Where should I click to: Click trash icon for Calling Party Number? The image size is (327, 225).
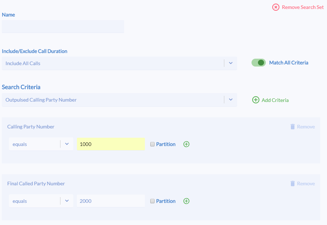(x=293, y=127)
